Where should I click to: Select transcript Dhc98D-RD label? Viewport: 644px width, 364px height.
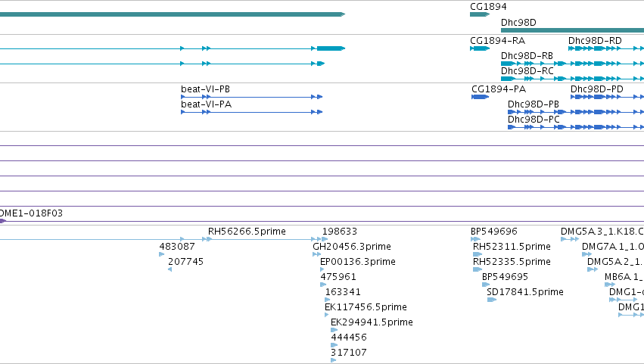pyautogui.click(x=595, y=41)
